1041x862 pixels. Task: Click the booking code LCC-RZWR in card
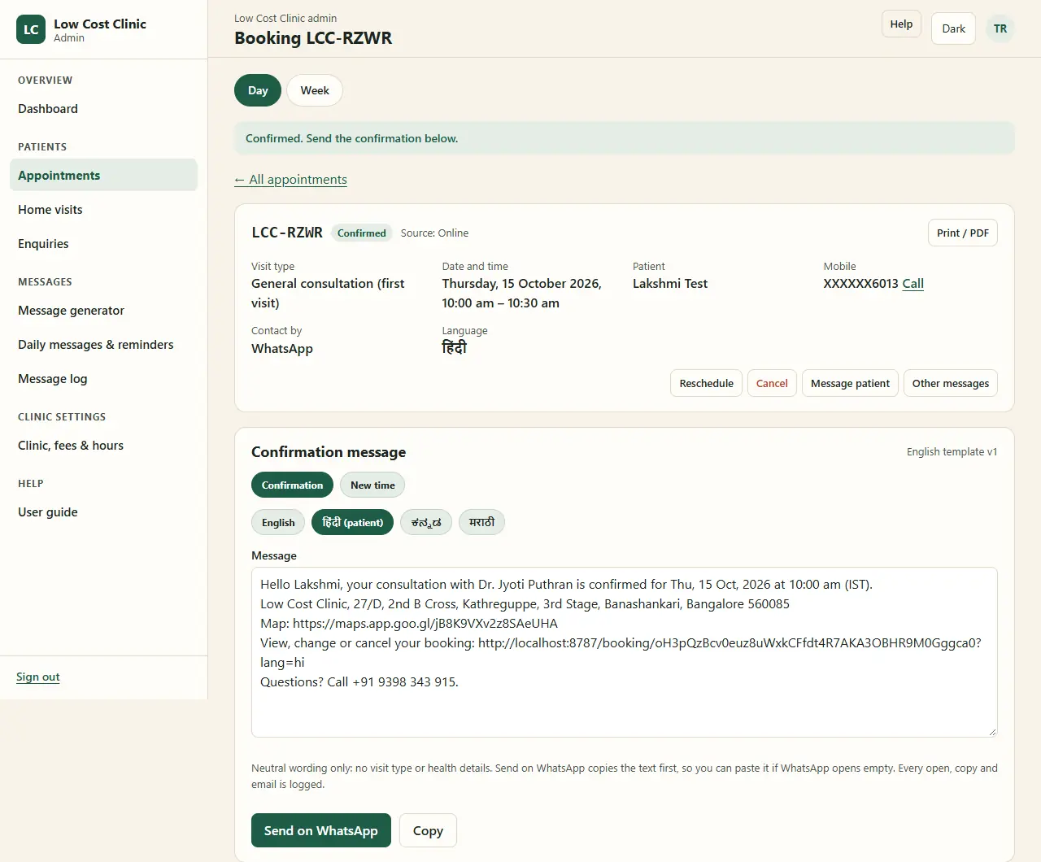(287, 233)
